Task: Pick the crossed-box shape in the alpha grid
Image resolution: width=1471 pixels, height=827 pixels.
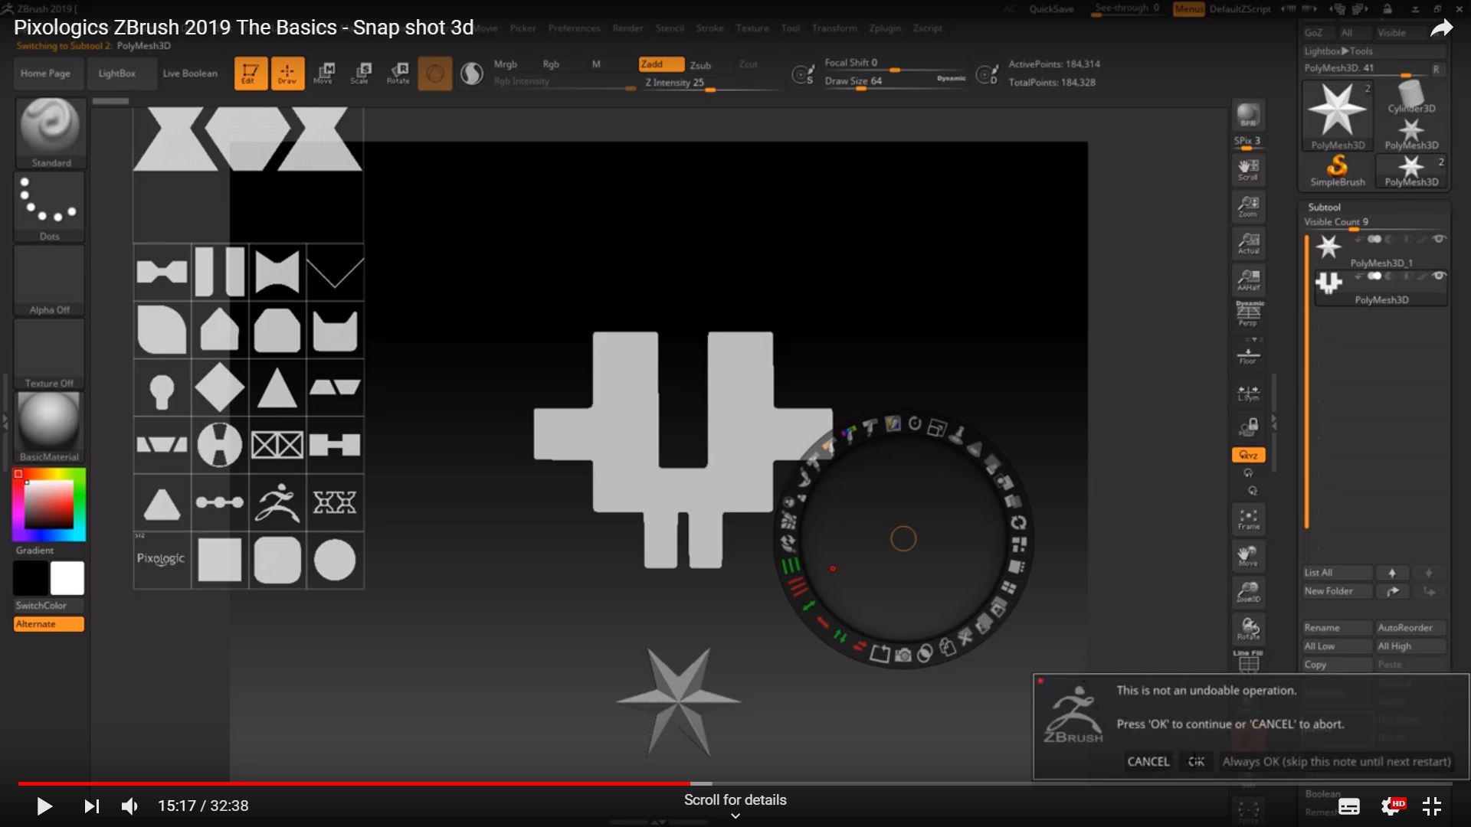Action: coord(277,445)
